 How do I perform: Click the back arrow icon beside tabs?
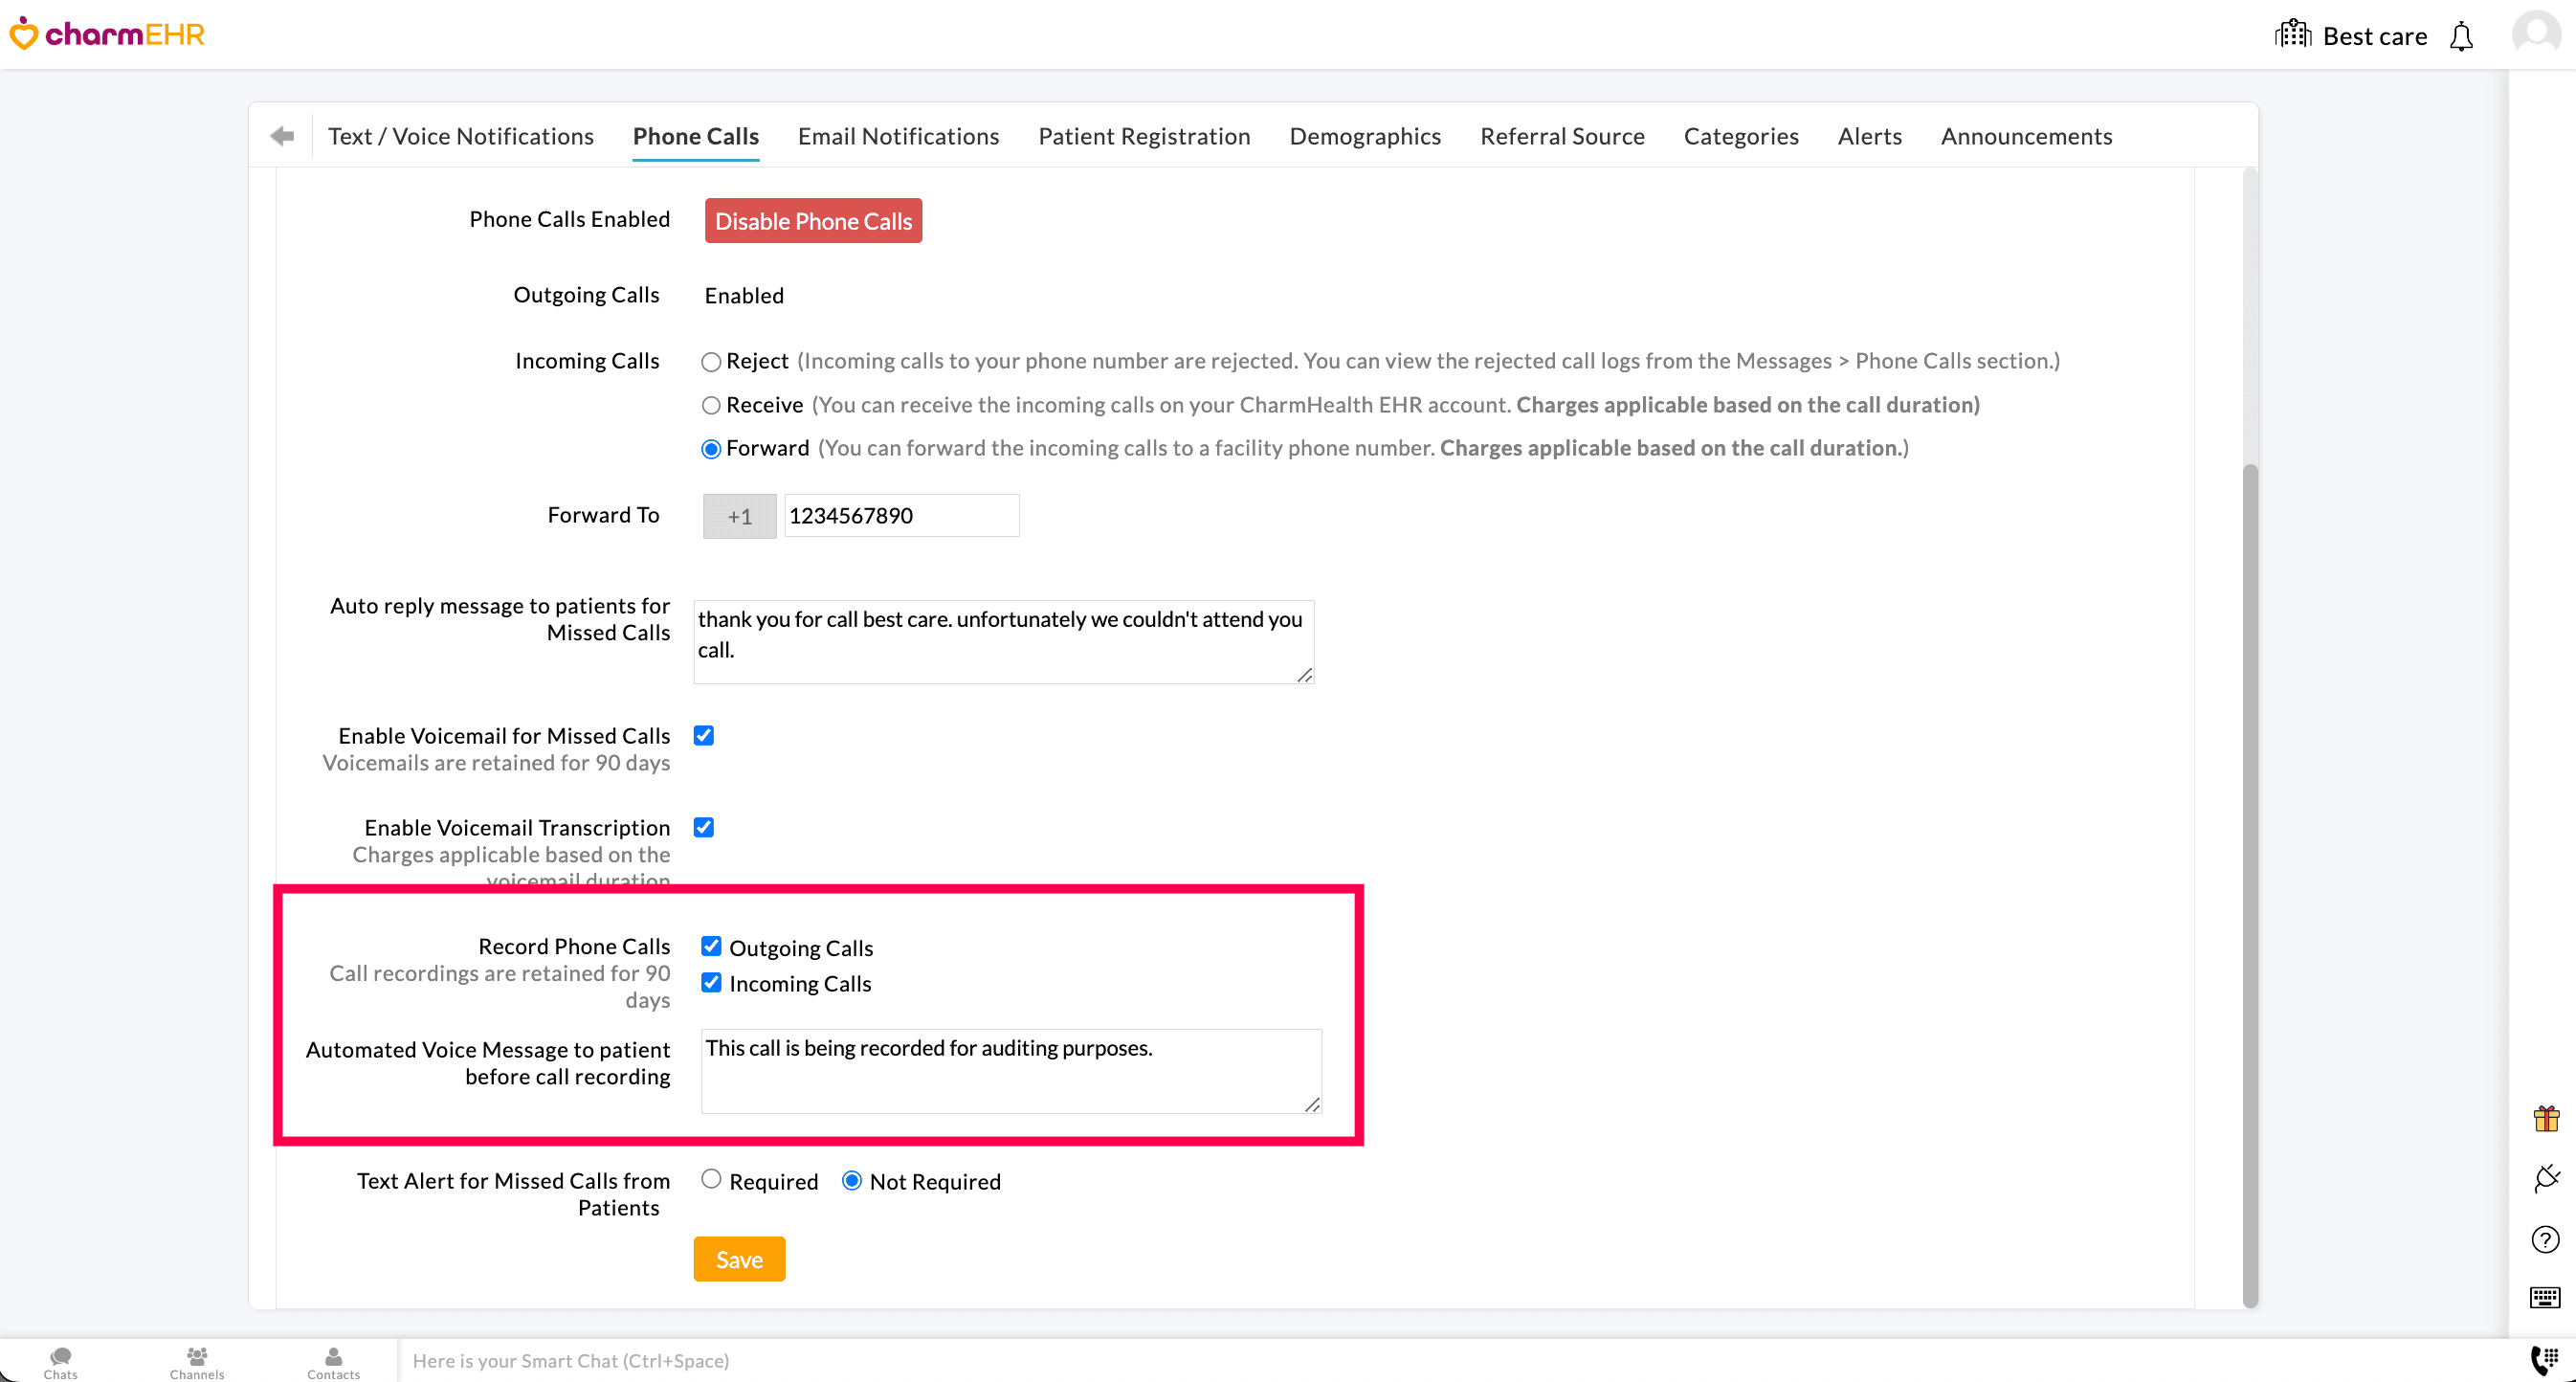pyautogui.click(x=282, y=136)
